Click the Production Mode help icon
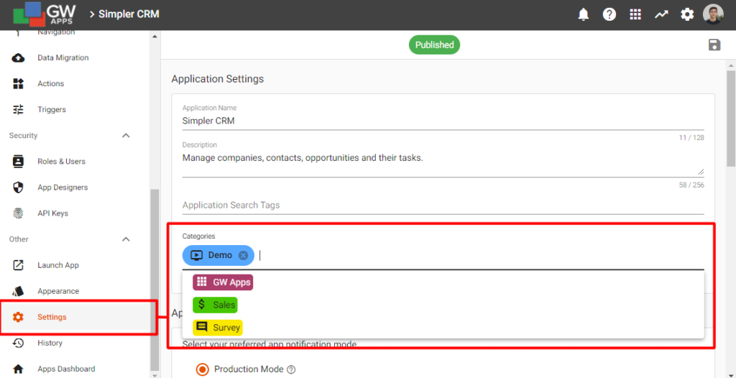Image resolution: width=736 pixels, height=378 pixels. click(291, 369)
